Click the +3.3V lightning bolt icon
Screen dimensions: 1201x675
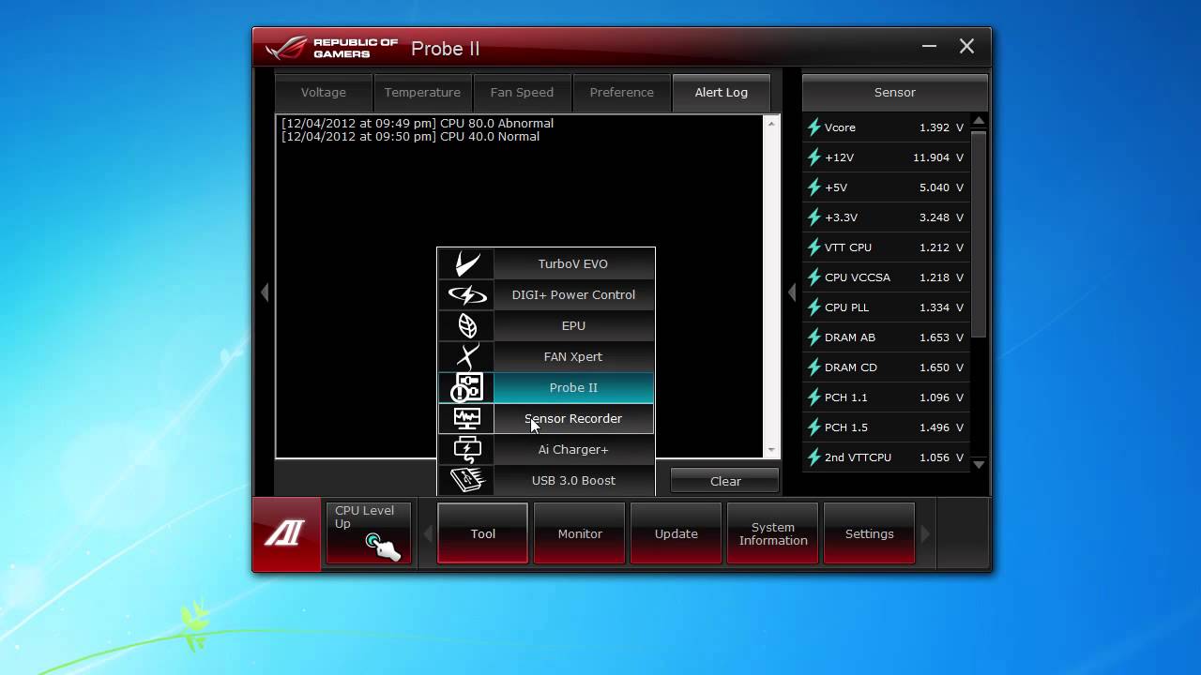tap(813, 217)
